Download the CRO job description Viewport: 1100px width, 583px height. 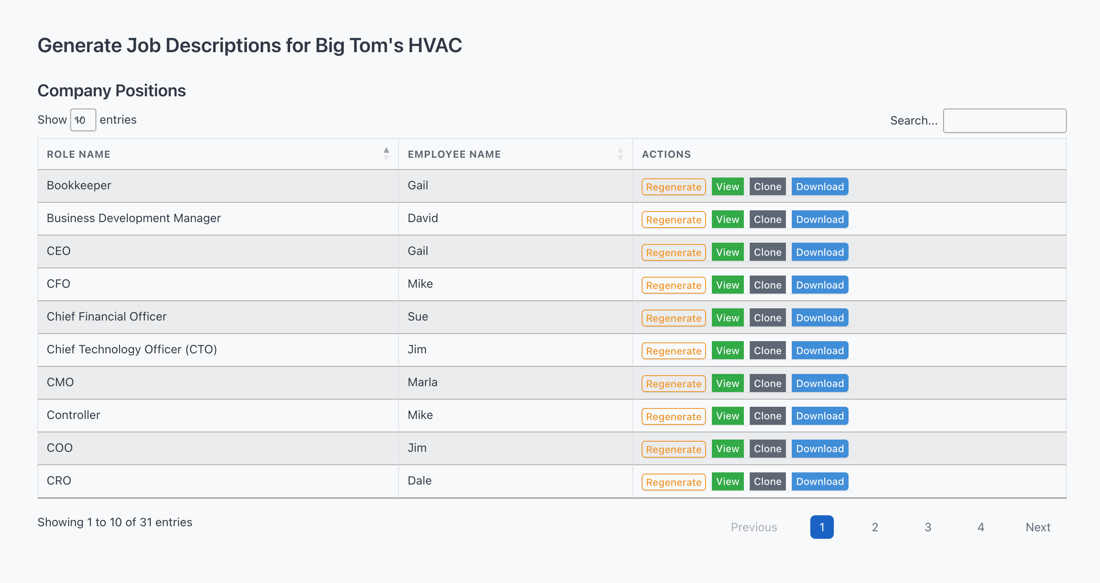[x=820, y=482]
